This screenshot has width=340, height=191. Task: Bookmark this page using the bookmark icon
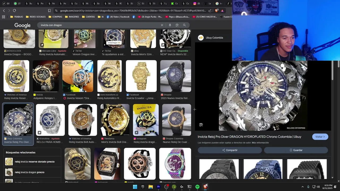point(49,11)
